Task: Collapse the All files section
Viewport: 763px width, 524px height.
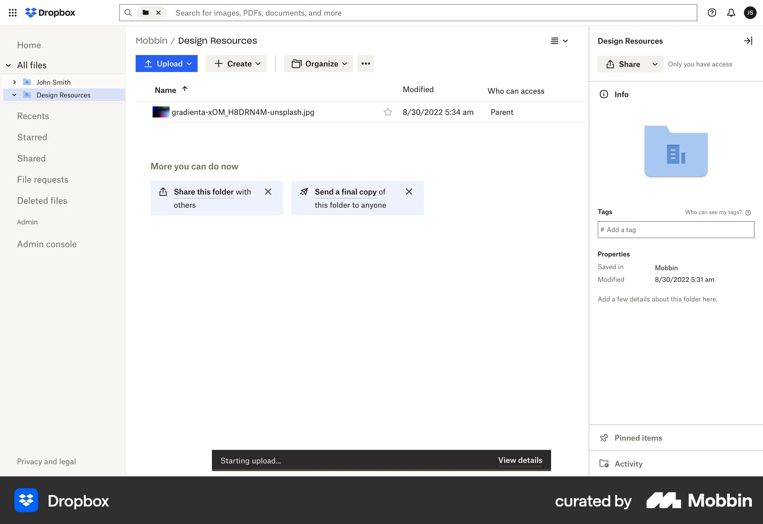Action: [x=8, y=65]
